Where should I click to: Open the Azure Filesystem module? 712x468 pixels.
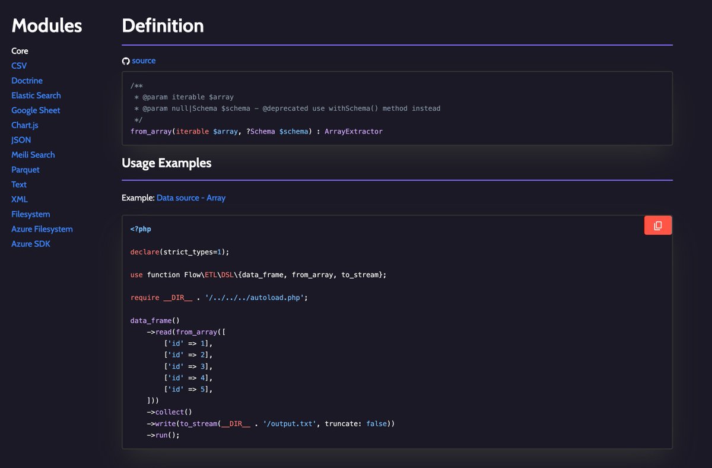(x=42, y=229)
